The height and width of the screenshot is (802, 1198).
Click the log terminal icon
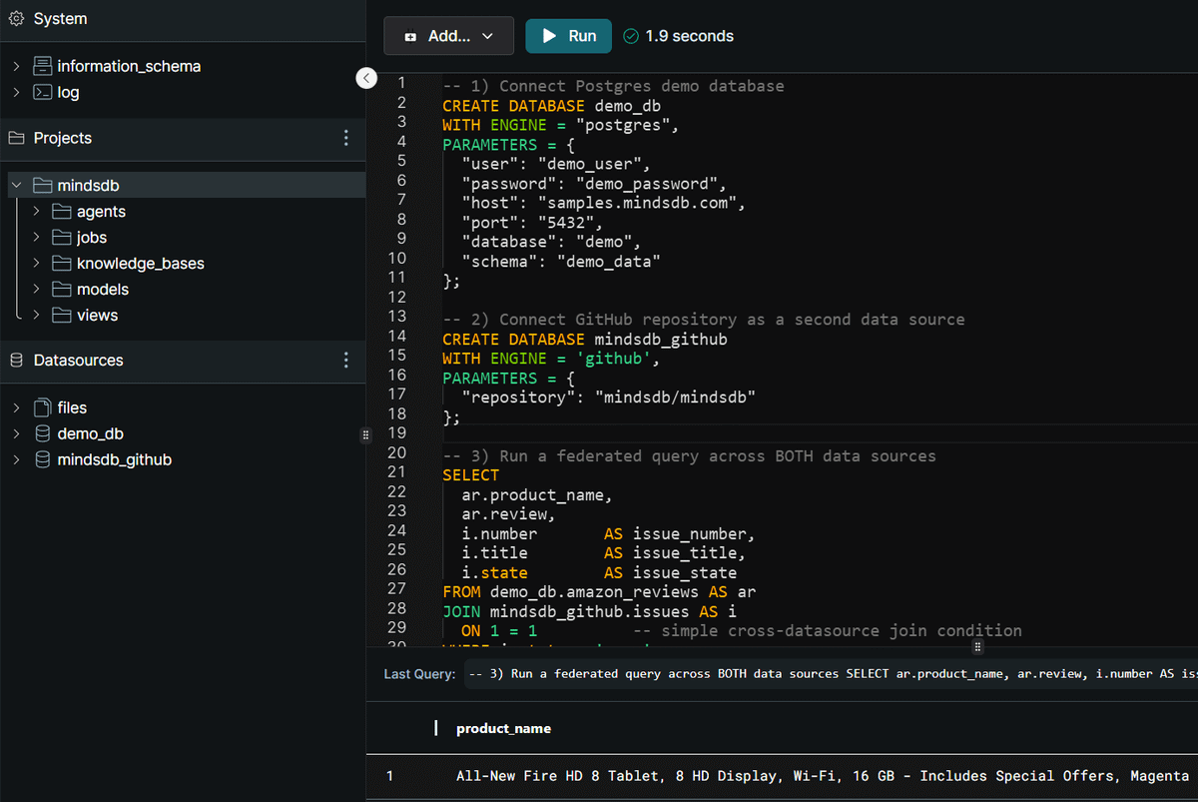coord(42,92)
